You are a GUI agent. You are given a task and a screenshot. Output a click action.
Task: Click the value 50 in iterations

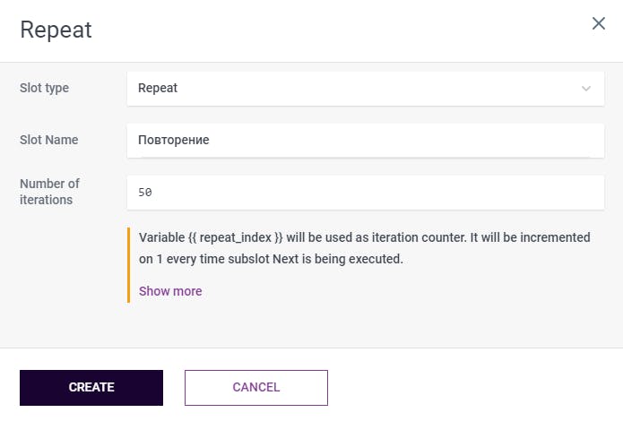click(145, 193)
